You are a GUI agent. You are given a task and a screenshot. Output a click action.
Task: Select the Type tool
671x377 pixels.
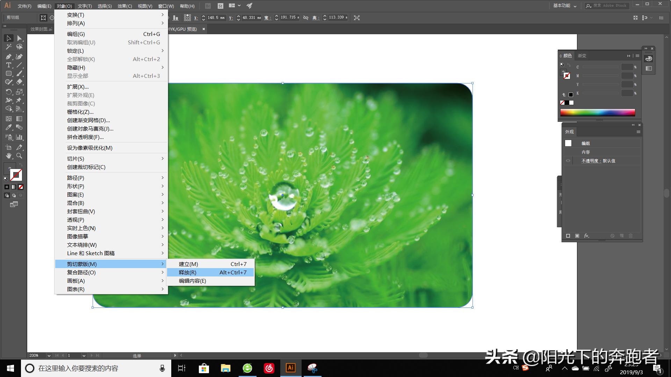9,65
